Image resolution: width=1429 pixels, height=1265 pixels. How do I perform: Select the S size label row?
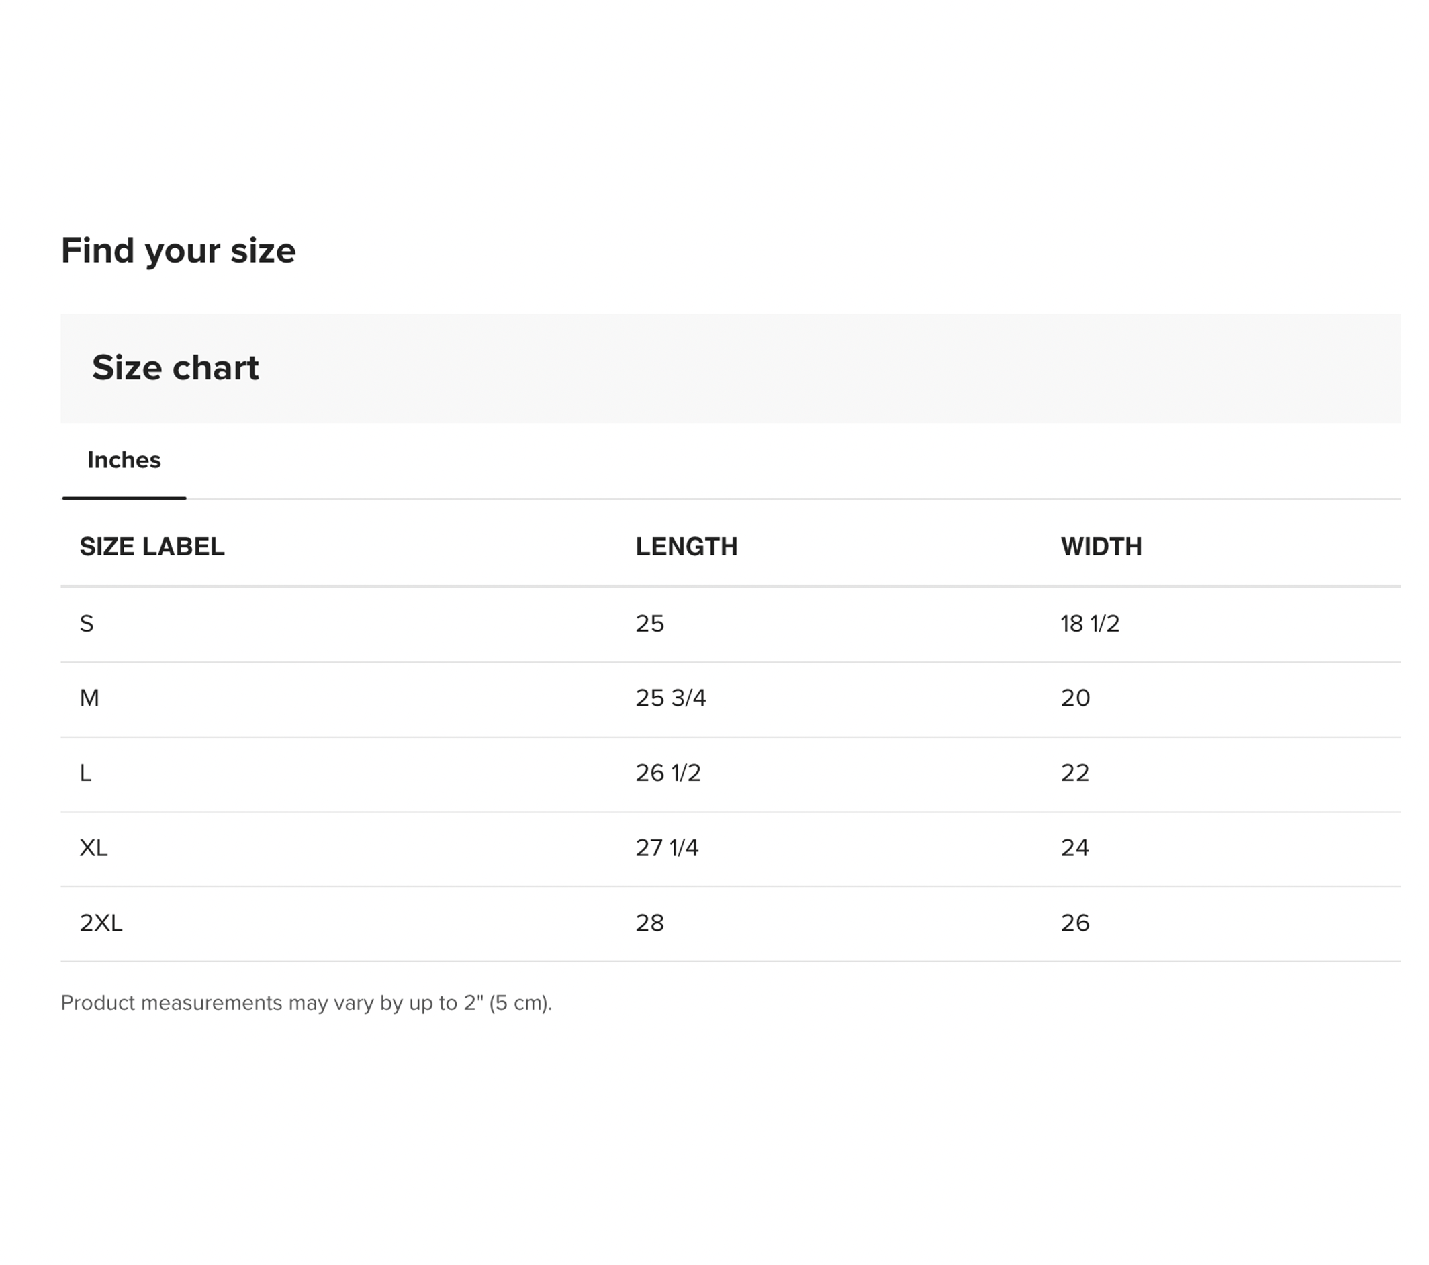pos(87,623)
